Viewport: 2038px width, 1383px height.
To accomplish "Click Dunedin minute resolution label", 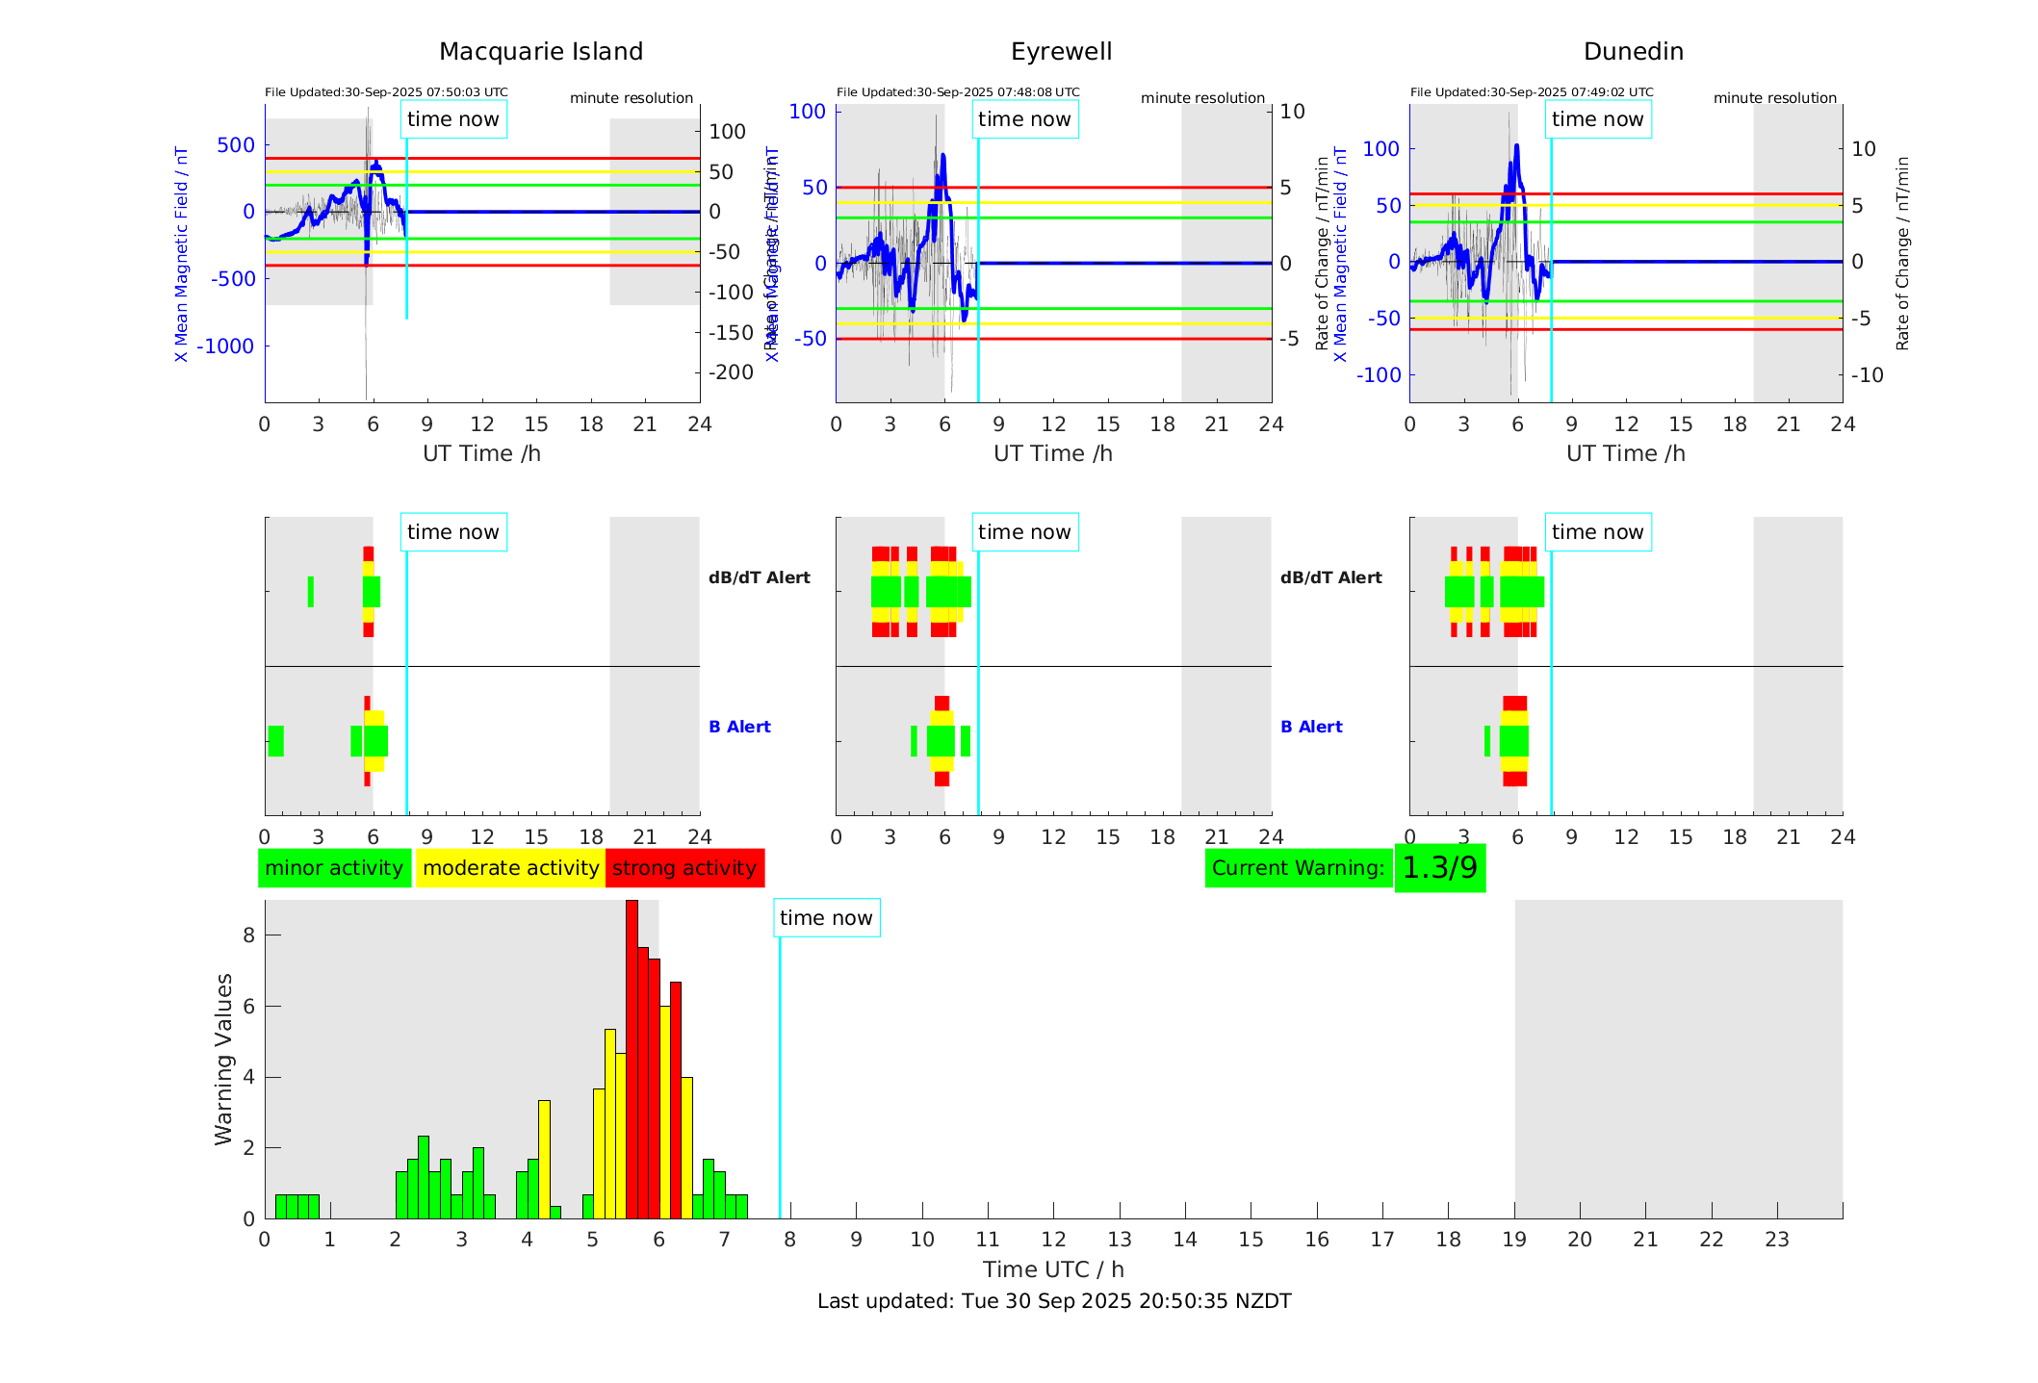I will point(1774,98).
